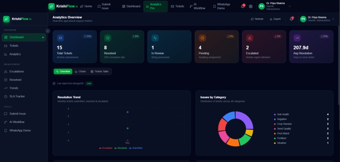The image size is (340, 162).
Task: Click the Submitted data point for May
Action: [127, 112]
